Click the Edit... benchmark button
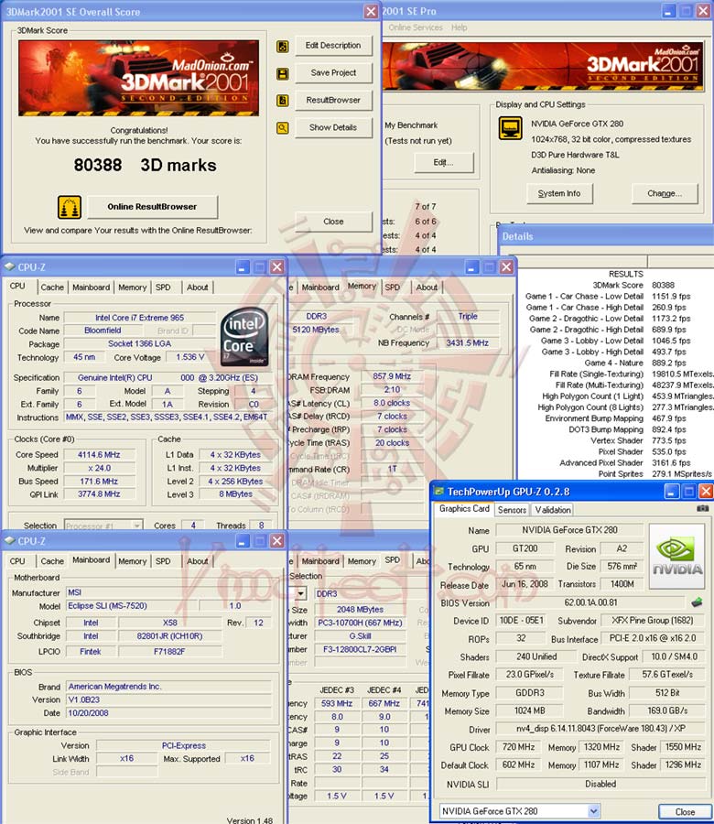Screen dimensions: 714x824 (443, 162)
